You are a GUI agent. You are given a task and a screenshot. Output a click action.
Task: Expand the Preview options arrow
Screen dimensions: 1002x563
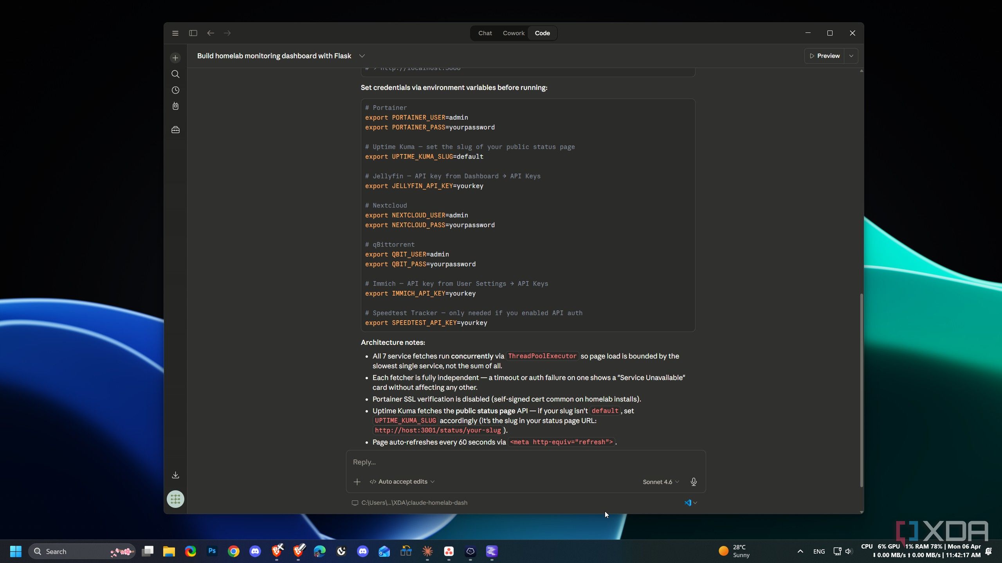pos(851,56)
